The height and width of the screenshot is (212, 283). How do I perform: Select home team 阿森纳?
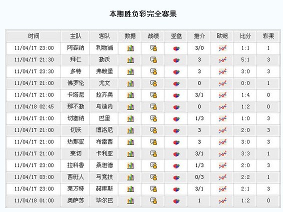tap(75, 48)
